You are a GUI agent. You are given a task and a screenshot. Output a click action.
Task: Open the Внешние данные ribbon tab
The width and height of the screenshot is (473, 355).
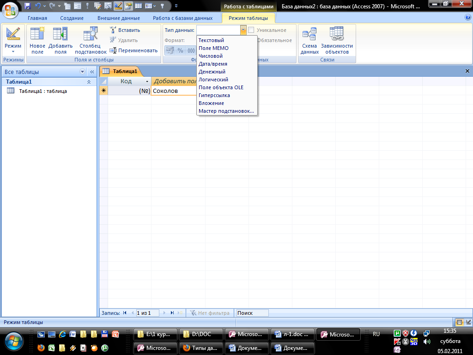point(119,18)
